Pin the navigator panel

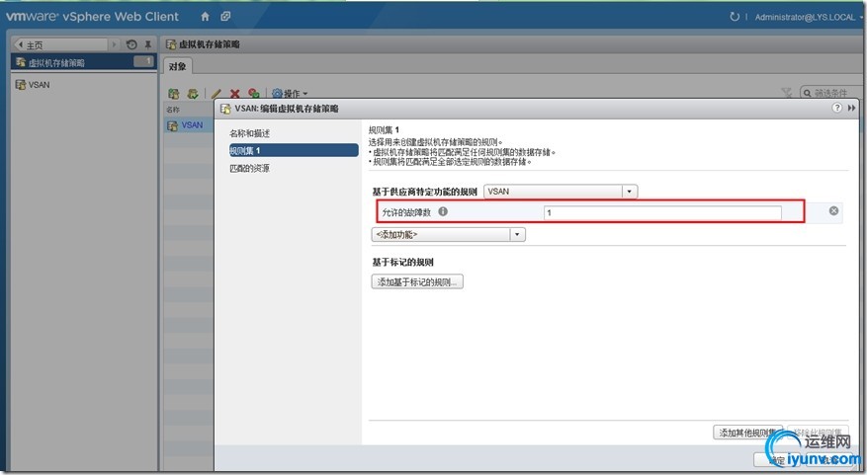pos(148,44)
